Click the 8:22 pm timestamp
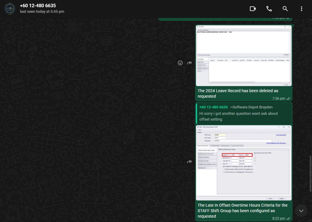Image resolution: width=312 pixels, height=222 pixels. click(x=278, y=219)
